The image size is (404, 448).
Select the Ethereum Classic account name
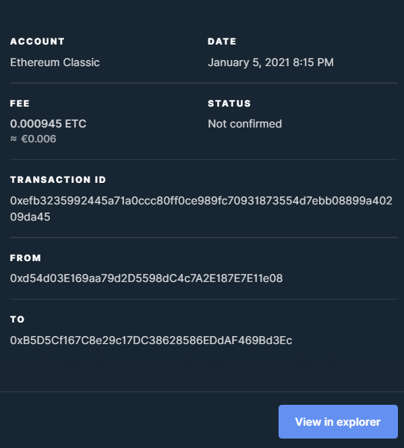[x=55, y=62]
